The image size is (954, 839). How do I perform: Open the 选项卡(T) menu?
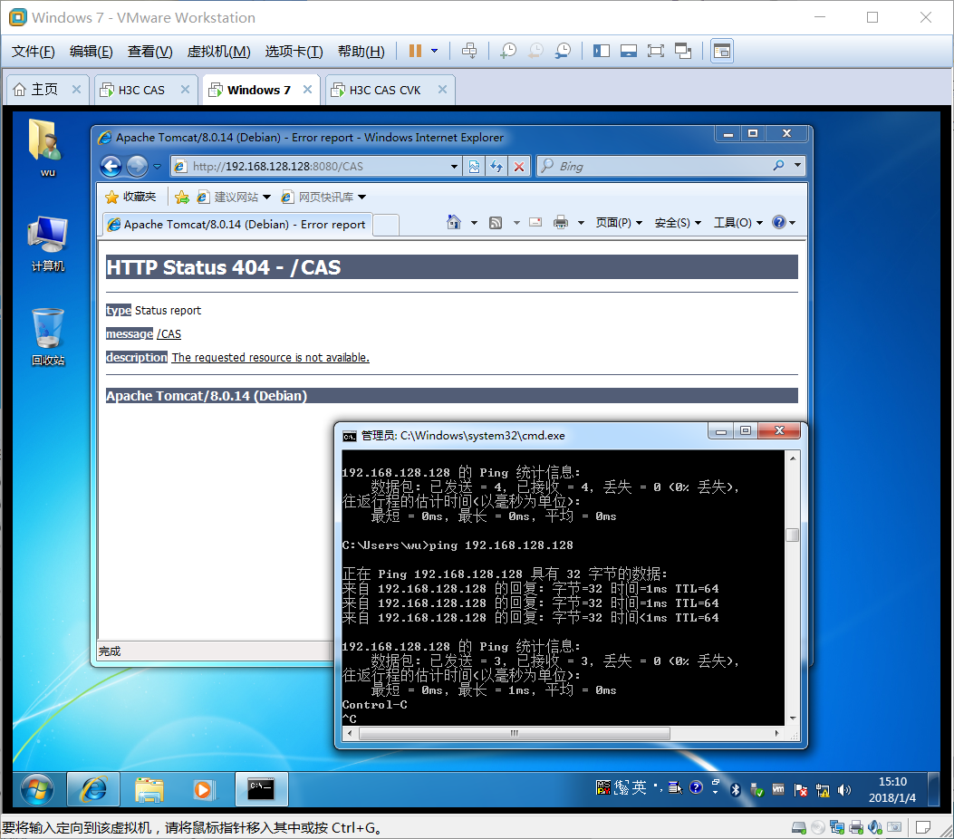294,52
